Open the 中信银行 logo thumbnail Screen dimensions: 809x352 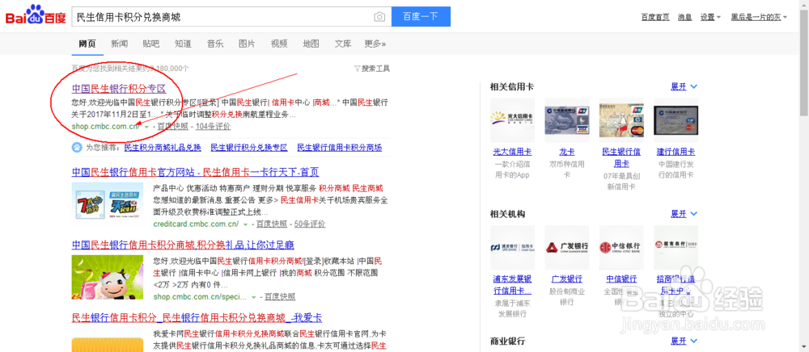click(621, 248)
